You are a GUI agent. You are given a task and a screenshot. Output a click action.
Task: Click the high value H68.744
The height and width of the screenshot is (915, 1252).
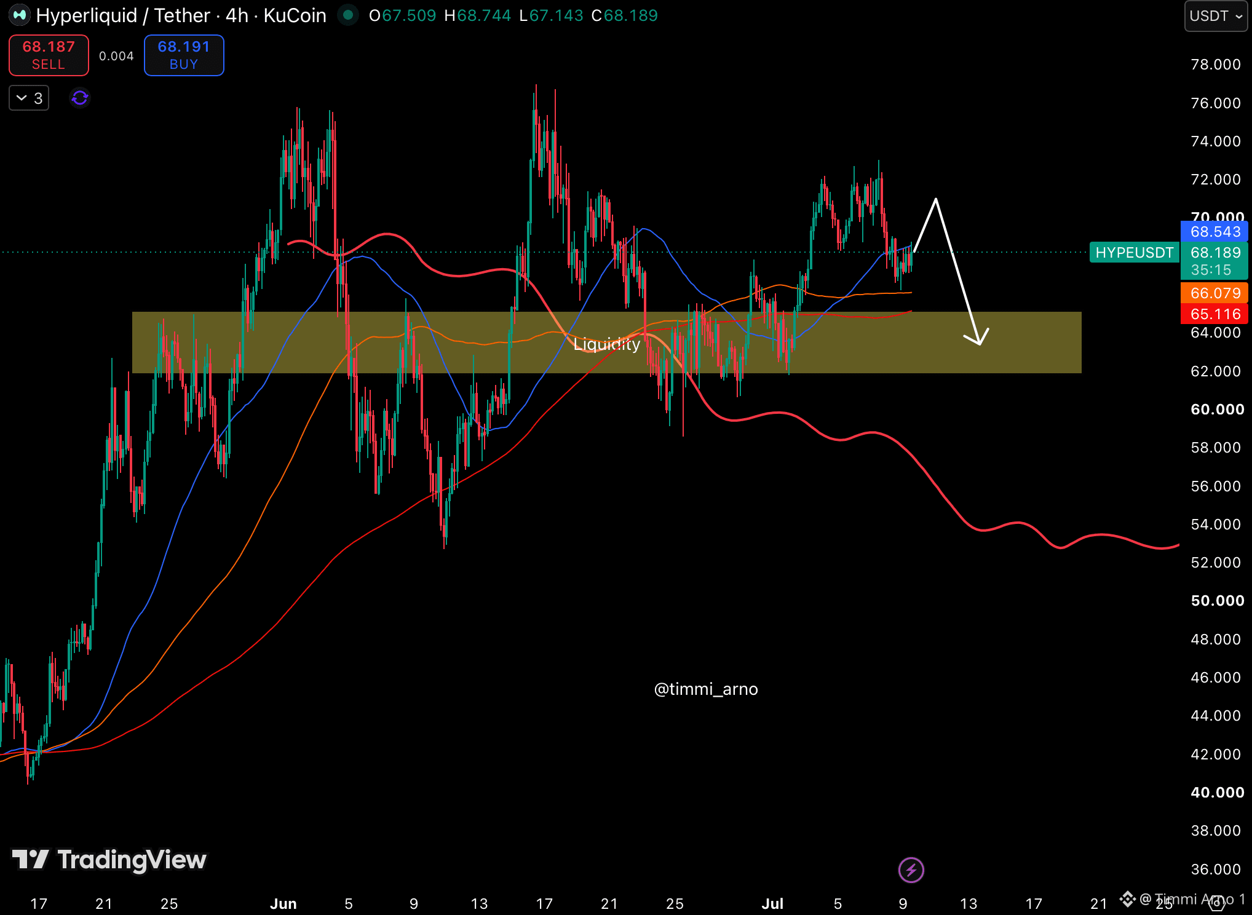tap(477, 15)
